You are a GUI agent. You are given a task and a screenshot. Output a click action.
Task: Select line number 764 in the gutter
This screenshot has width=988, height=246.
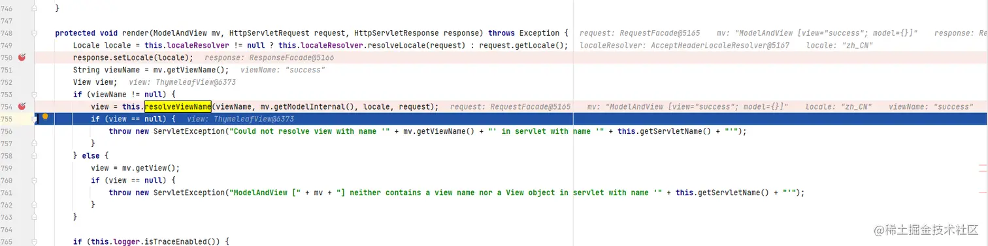click(7, 229)
